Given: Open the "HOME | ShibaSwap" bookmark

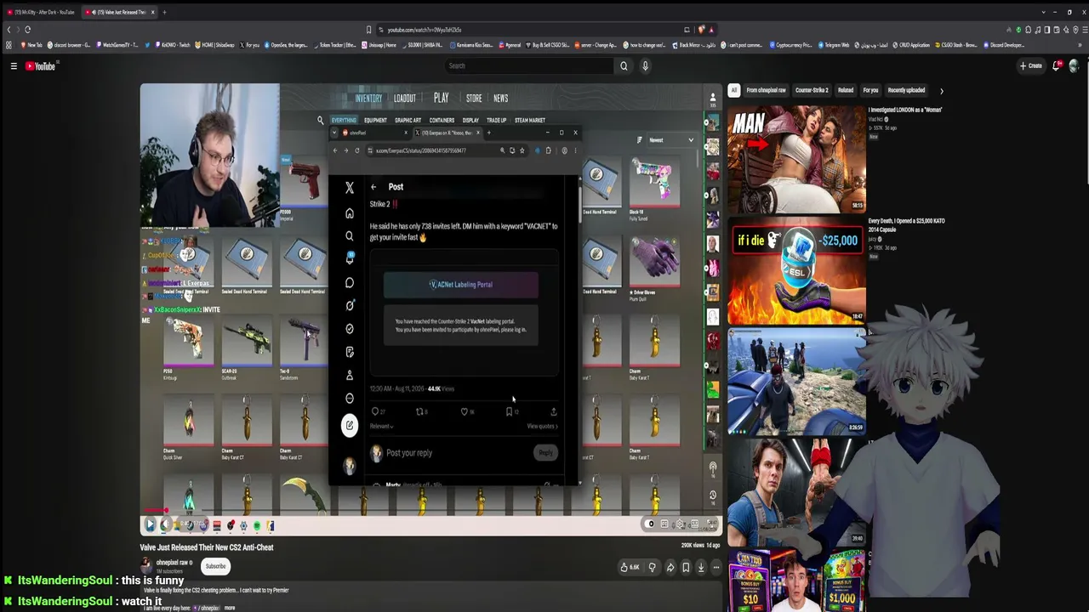Looking at the screenshot, I should point(214,45).
